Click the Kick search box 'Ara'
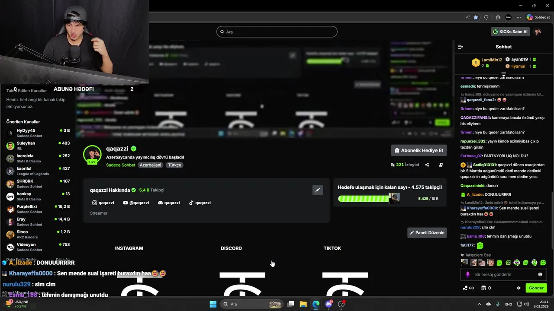554x311 pixels. [277, 32]
